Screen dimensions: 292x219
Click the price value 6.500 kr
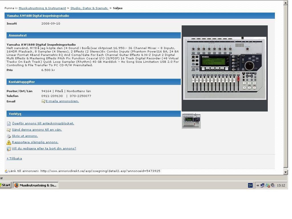(48, 70)
